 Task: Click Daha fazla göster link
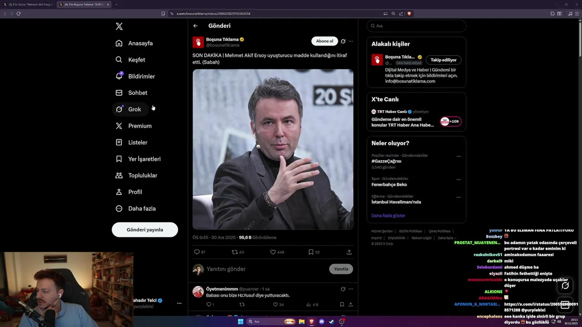tap(388, 215)
